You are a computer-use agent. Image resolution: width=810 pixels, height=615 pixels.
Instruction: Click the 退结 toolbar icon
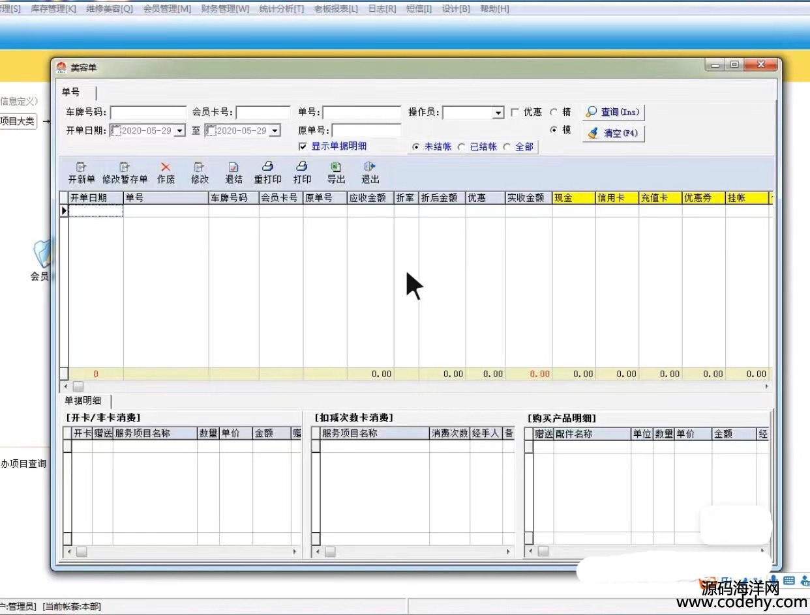click(233, 167)
